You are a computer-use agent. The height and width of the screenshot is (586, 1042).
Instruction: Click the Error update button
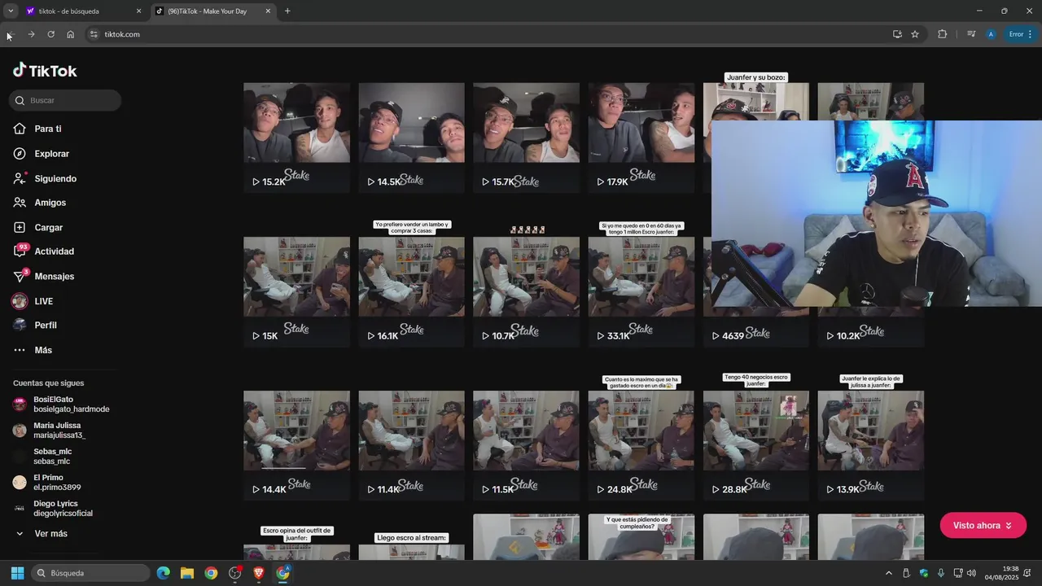(1021, 34)
